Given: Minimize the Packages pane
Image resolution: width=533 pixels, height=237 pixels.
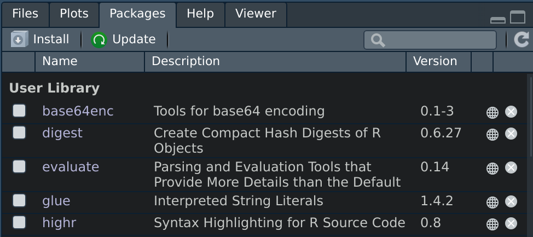Looking at the screenshot, I should tap(497, 20).
